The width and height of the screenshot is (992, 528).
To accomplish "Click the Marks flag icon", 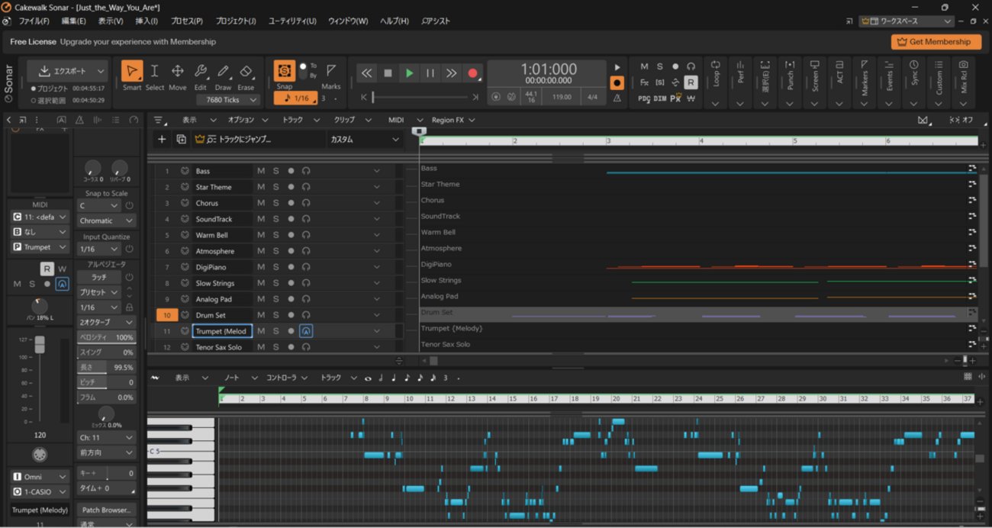I will click(331, 71).
